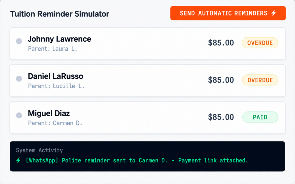Click the Parent: Laura L. text

(52, 49)
